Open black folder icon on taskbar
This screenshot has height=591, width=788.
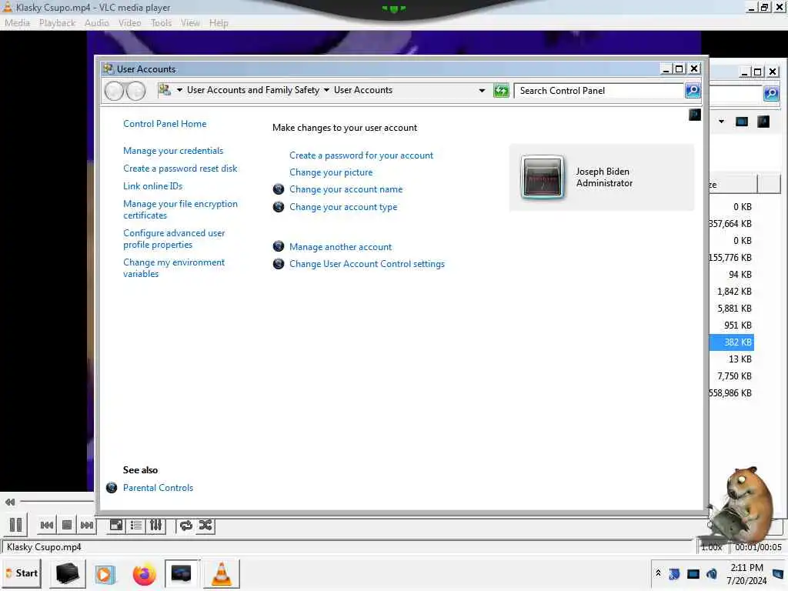click(68, 573)
